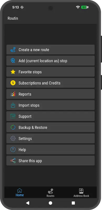Image resolution: width=102 pixels, height=210 pixels.
Task: Tap the bar chart Reports icon
Action: [x=13, y=94]
